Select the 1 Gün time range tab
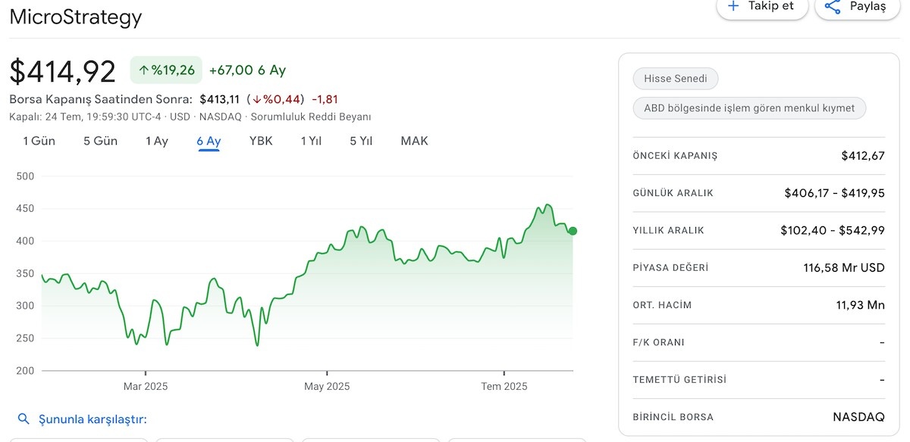The width and height of the screenshot is (910, 442). [x=39, y=141]
